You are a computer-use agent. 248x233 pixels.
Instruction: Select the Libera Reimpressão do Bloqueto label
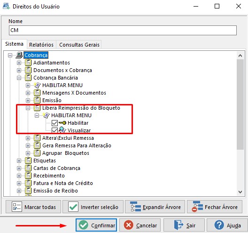click(x=81, y=108)
